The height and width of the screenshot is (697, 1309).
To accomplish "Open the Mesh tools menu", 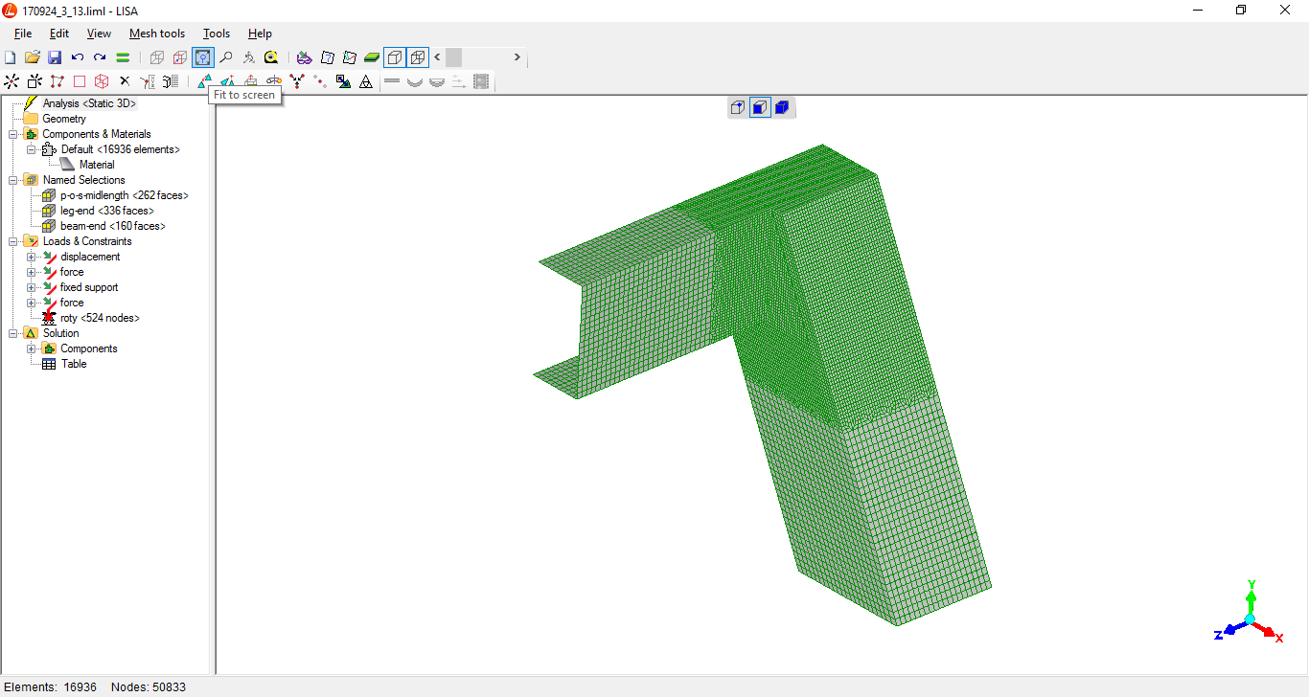I will coord(157,34).
